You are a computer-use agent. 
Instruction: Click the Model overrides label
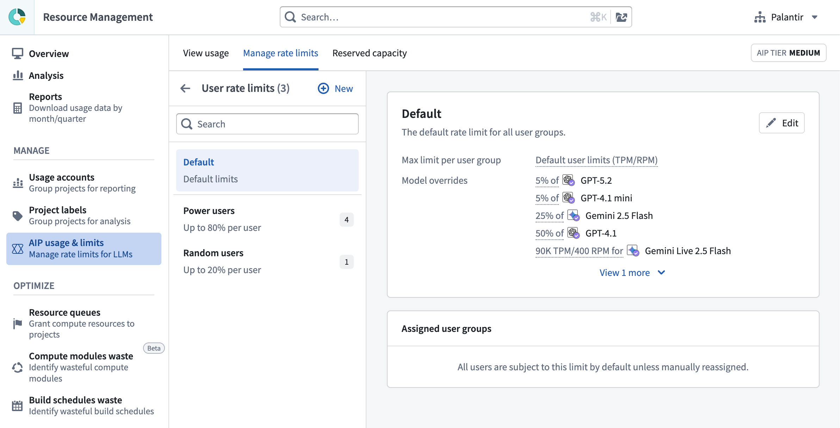(434, 181)
